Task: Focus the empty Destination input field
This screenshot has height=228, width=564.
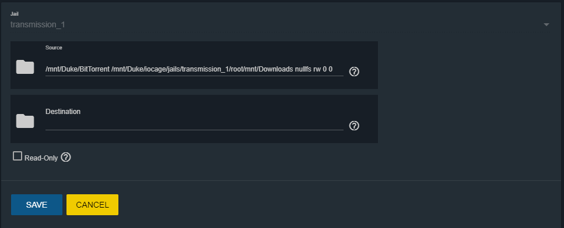Action: (x=194, y=124)
